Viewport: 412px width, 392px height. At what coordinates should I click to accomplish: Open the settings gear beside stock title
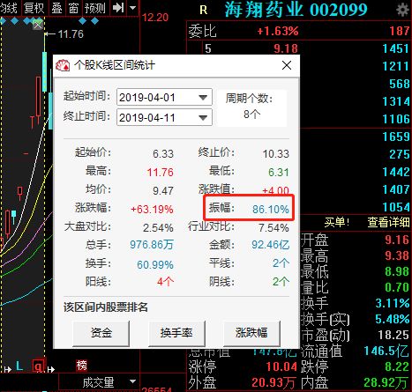(x=402, y=10)
